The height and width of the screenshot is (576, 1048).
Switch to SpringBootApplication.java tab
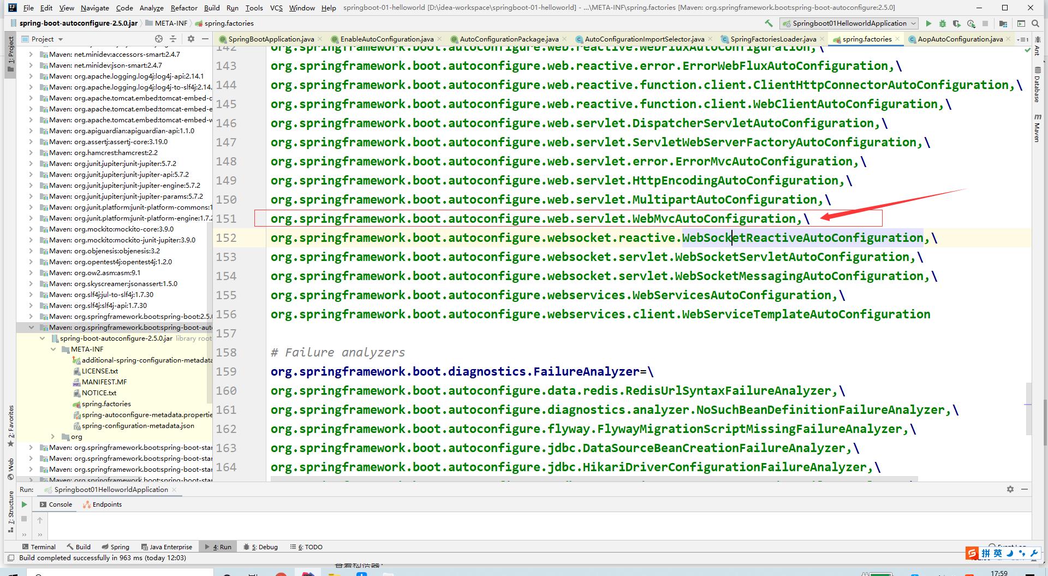pyautogui.click(x=271, y=39)
